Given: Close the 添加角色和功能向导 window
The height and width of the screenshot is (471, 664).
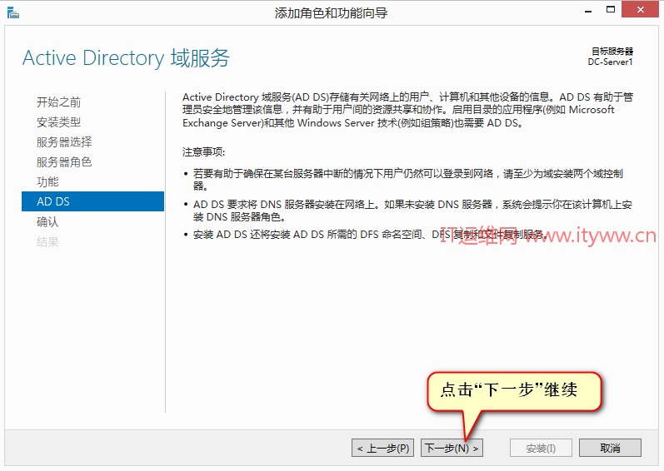Looking at the screenshot, I should click(641, 9).
